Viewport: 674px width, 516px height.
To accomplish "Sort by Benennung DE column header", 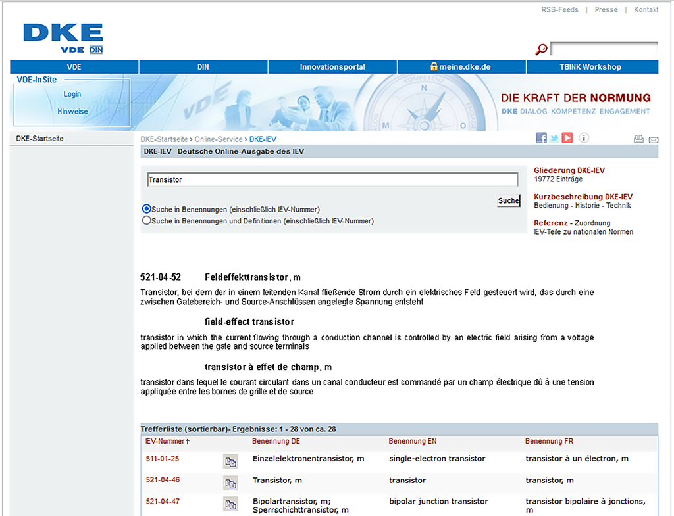I will 276,441.
